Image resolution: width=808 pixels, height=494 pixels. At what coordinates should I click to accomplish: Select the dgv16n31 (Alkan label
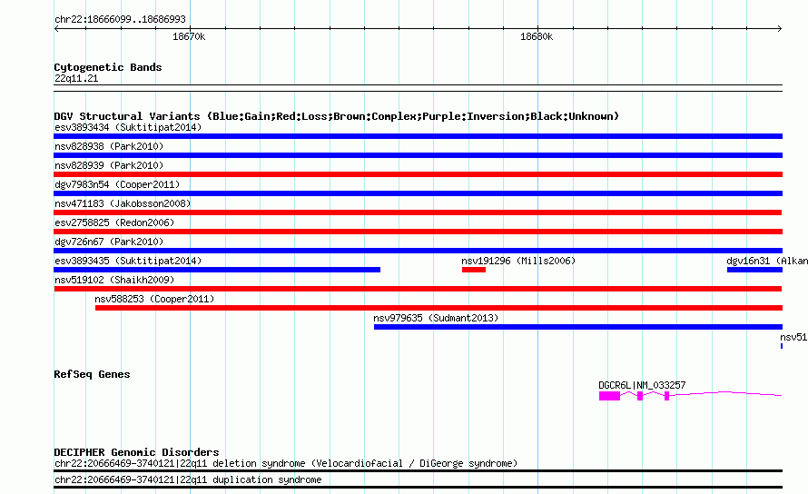point(767,261)
